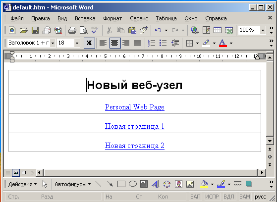The width and height of the screenshot is (277, 202).
Task: Expand Undo history dropdown arrow
Action: coord(166,30)
